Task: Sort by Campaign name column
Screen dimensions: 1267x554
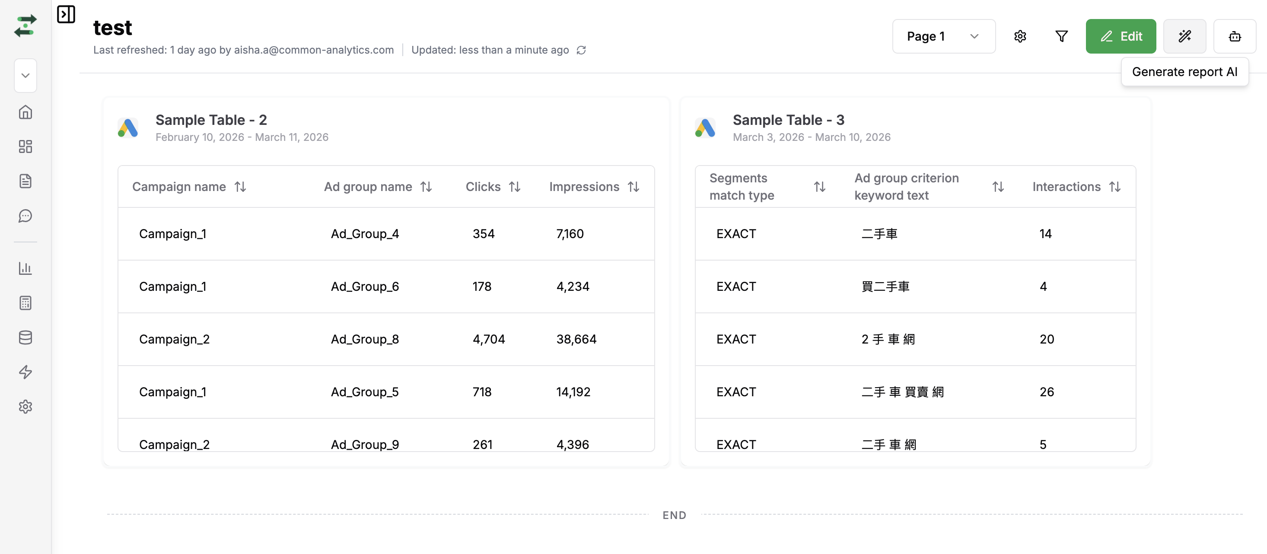Action: tap(240, 187)
